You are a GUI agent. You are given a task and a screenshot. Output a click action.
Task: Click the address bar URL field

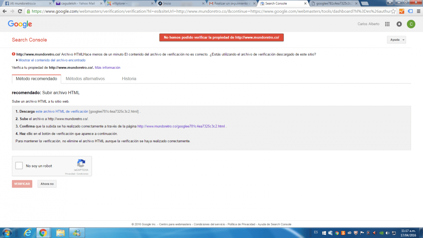[x=210, y=11]
